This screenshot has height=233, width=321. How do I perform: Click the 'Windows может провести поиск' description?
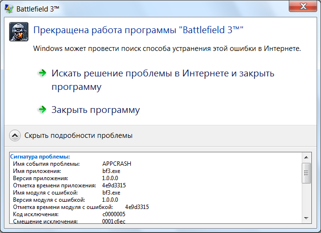(167, 49)
